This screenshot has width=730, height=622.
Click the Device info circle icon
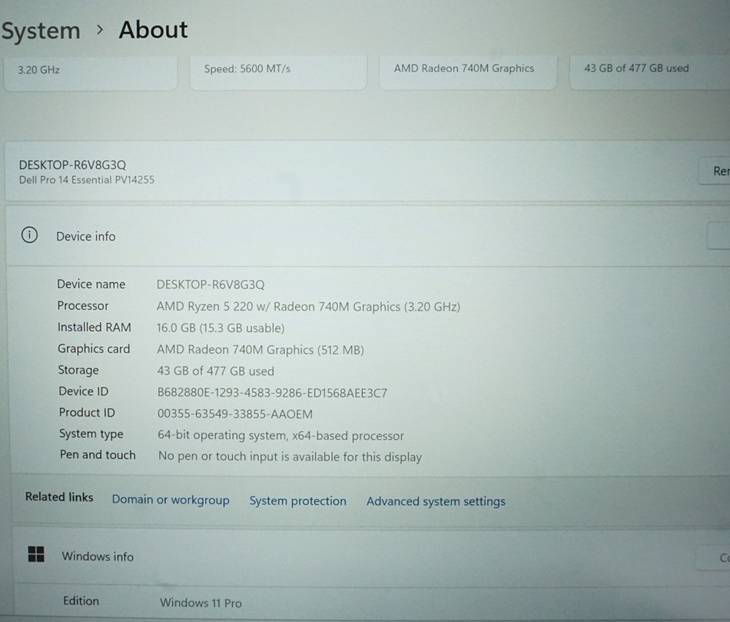pos(29,234)
